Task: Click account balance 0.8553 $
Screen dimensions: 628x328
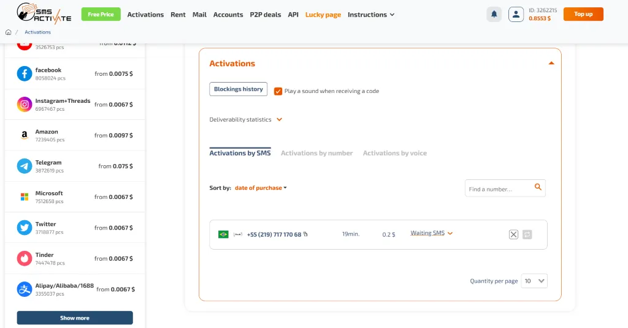Action: coord(540,18)
